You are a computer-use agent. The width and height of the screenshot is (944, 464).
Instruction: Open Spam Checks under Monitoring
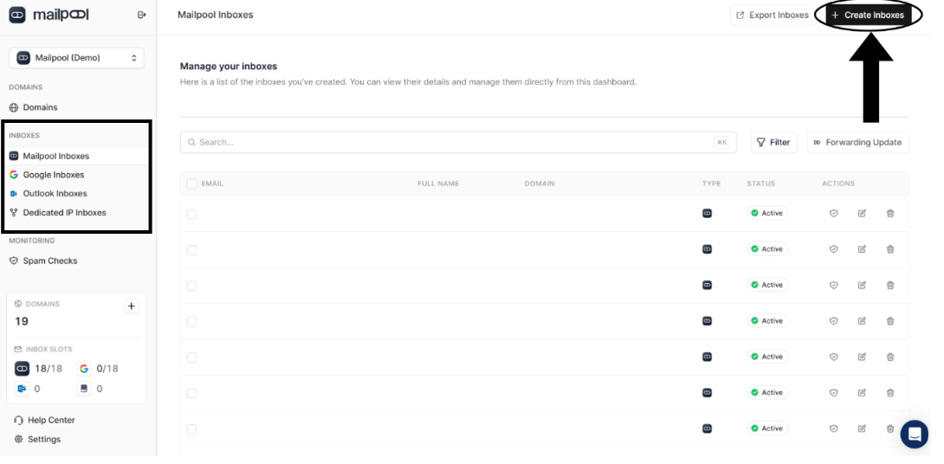point(50,261)
